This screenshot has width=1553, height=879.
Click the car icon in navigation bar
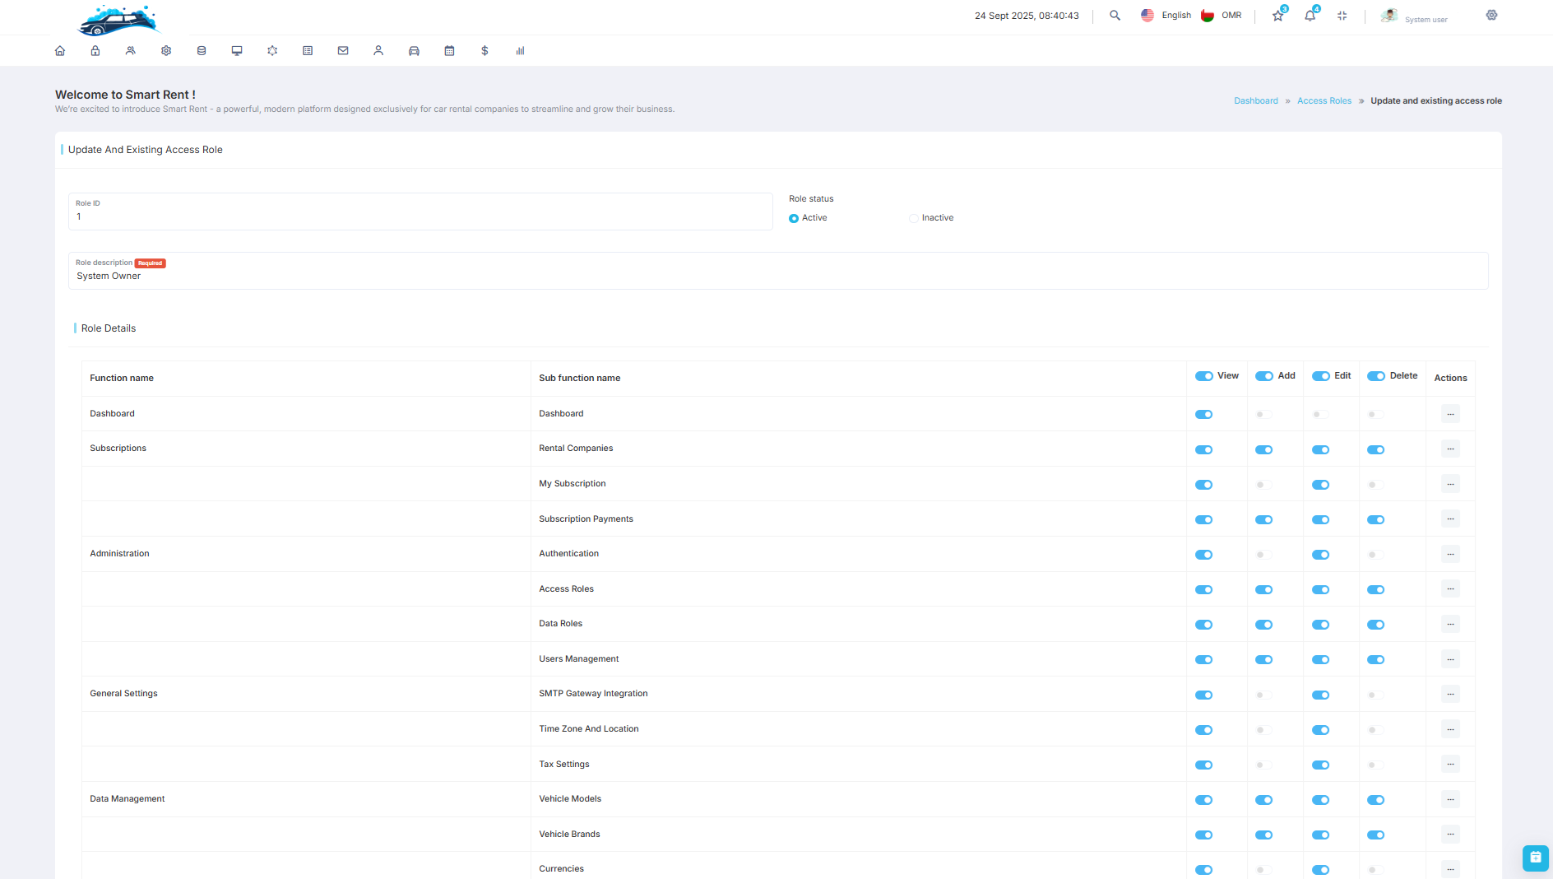[414, 51]
